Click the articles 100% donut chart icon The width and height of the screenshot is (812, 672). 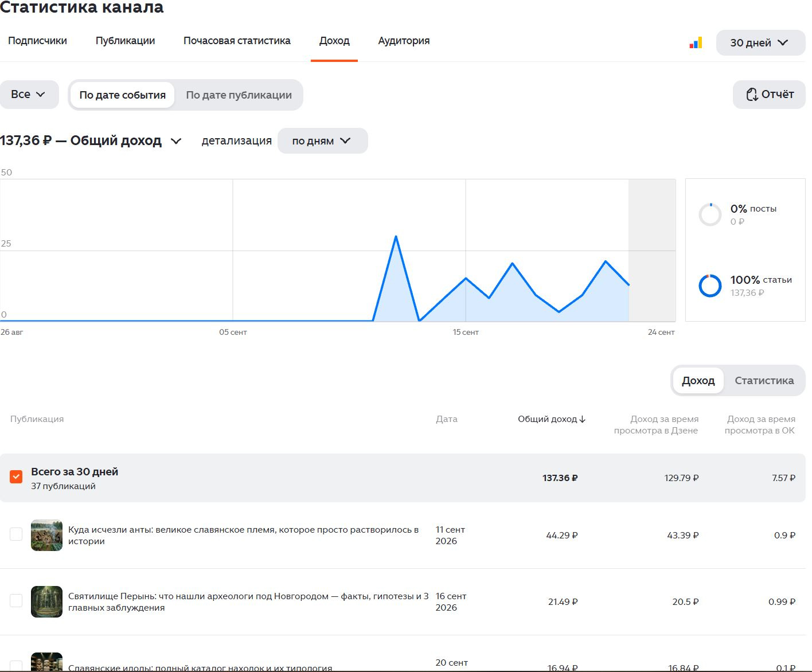[x=710, y=286]
